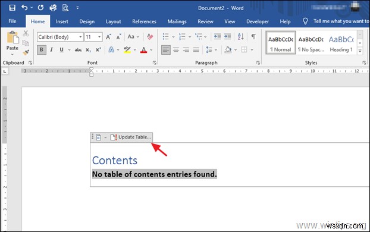Open the References tab
This screenshot has height=232, width=370.
(144, 21)
